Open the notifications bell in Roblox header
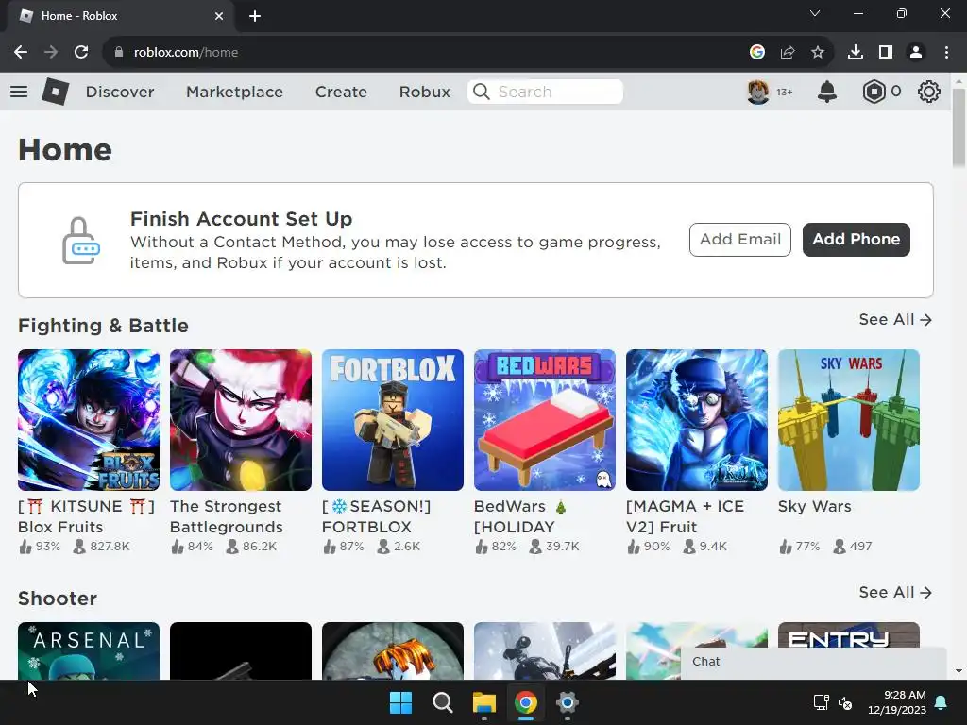The width and height of the screenshot is (967, 725). tap(827, 92)
